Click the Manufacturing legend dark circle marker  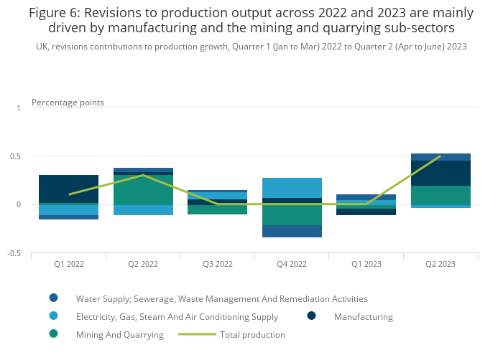(312, 316)
